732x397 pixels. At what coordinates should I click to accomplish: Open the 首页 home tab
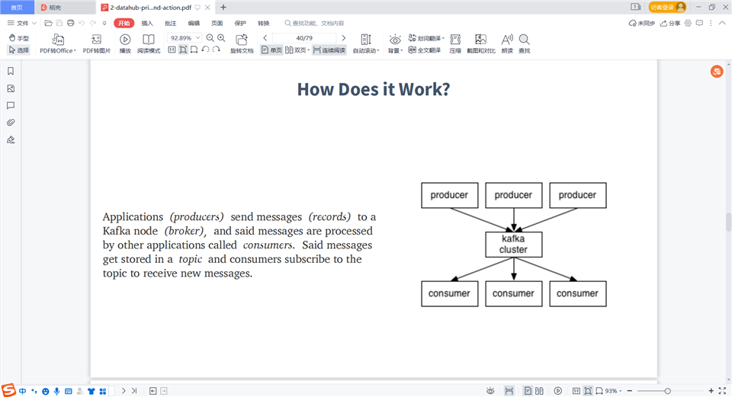[x=17, y=7]
